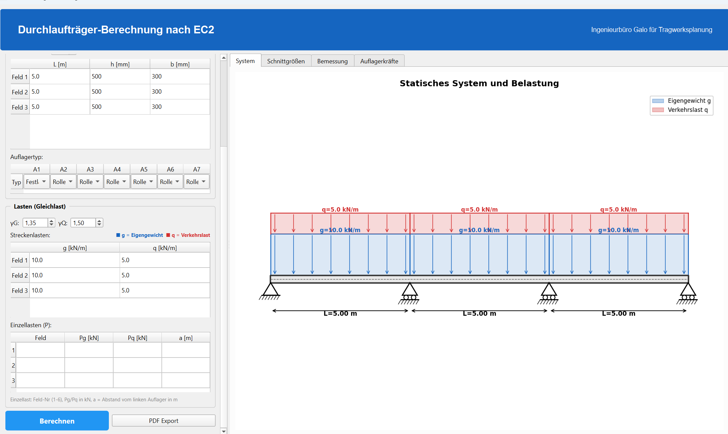Switch to the System tab

(245, 61)
